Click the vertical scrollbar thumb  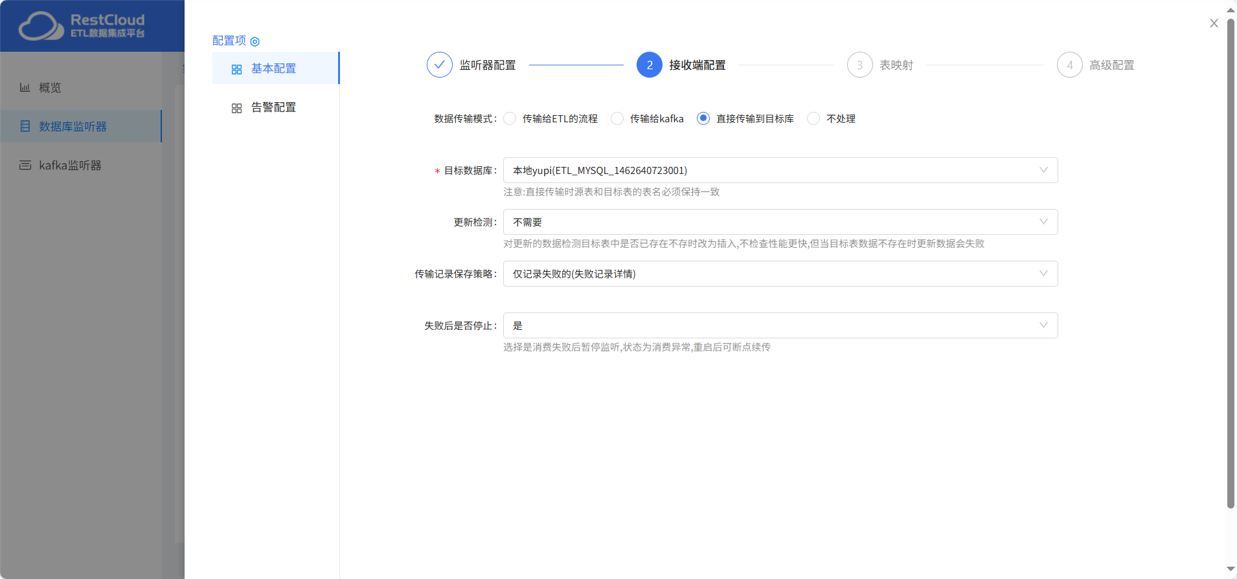click(x=1231, y=263)
